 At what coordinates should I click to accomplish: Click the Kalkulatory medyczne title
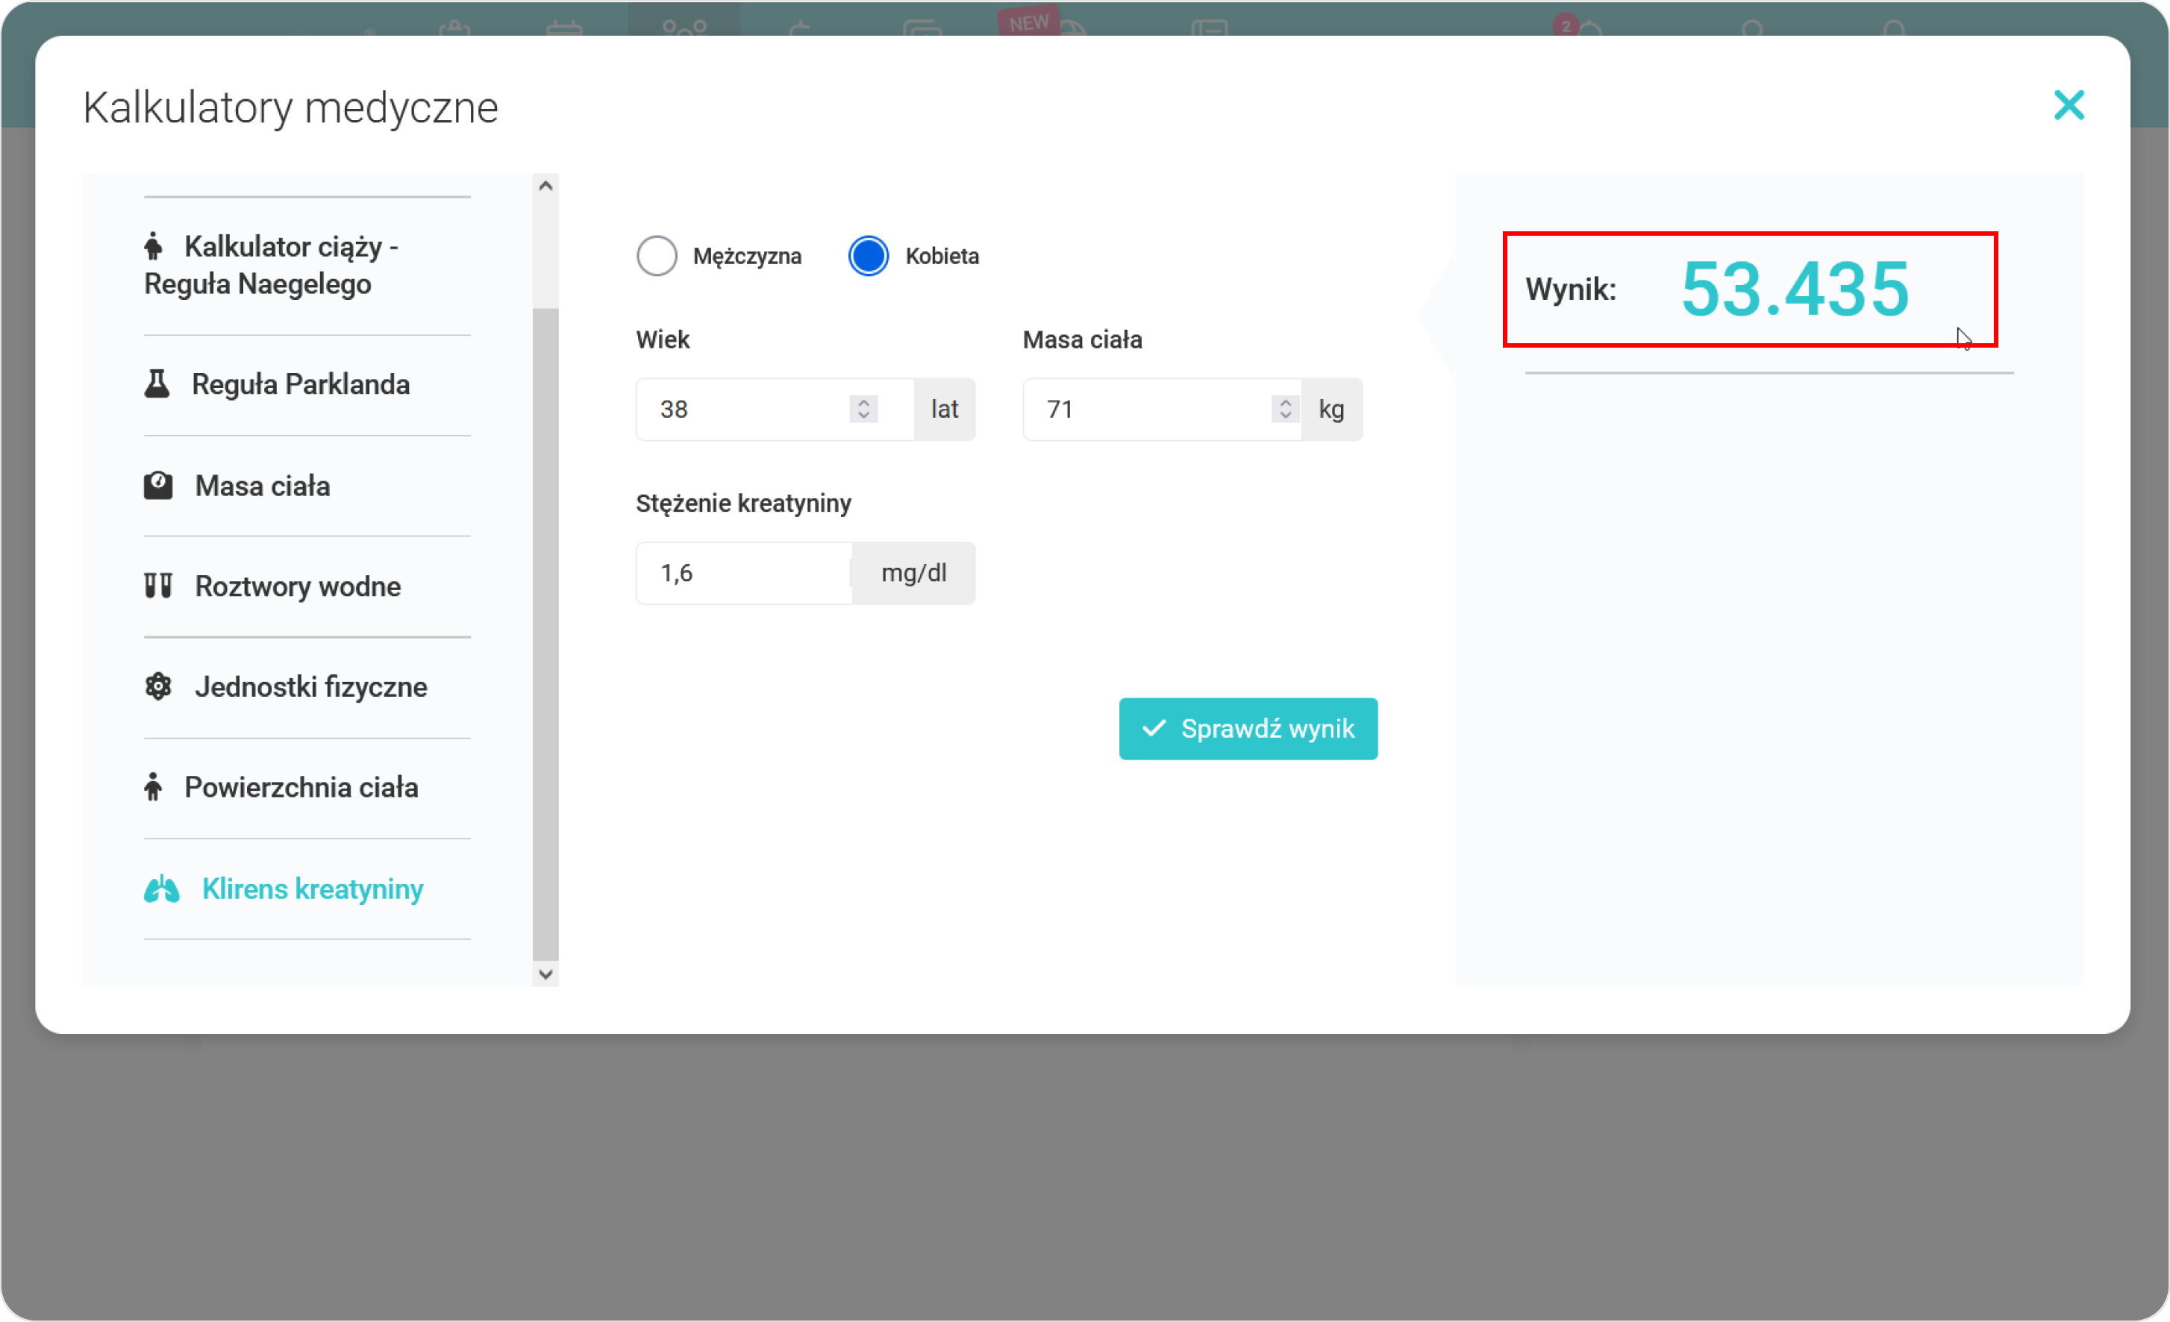(290, 108)
